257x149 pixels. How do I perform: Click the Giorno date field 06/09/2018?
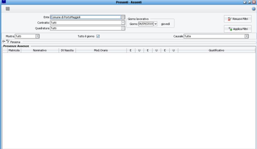[146, 24]
